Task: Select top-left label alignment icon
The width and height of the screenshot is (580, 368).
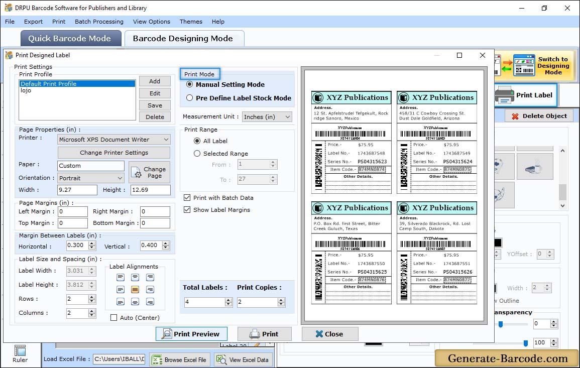Action: tap(121, 277)
